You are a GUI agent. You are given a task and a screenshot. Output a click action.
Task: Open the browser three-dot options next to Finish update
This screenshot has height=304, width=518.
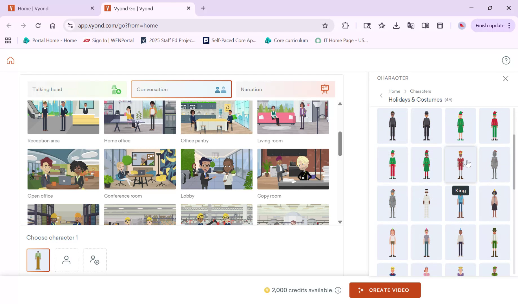pyautogui.click(x=509, y=25)
